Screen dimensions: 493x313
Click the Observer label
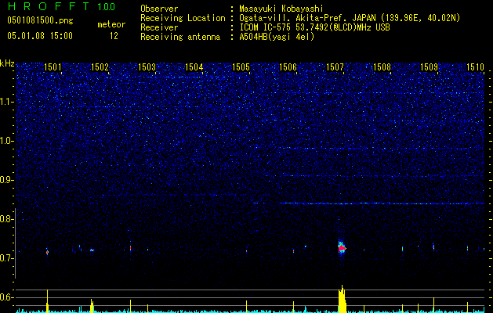point(159,9)
